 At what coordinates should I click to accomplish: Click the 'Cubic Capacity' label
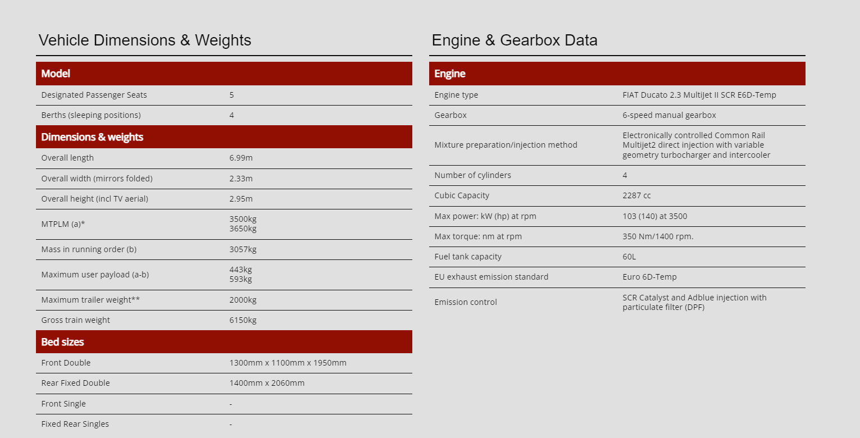tap(462, 195)
